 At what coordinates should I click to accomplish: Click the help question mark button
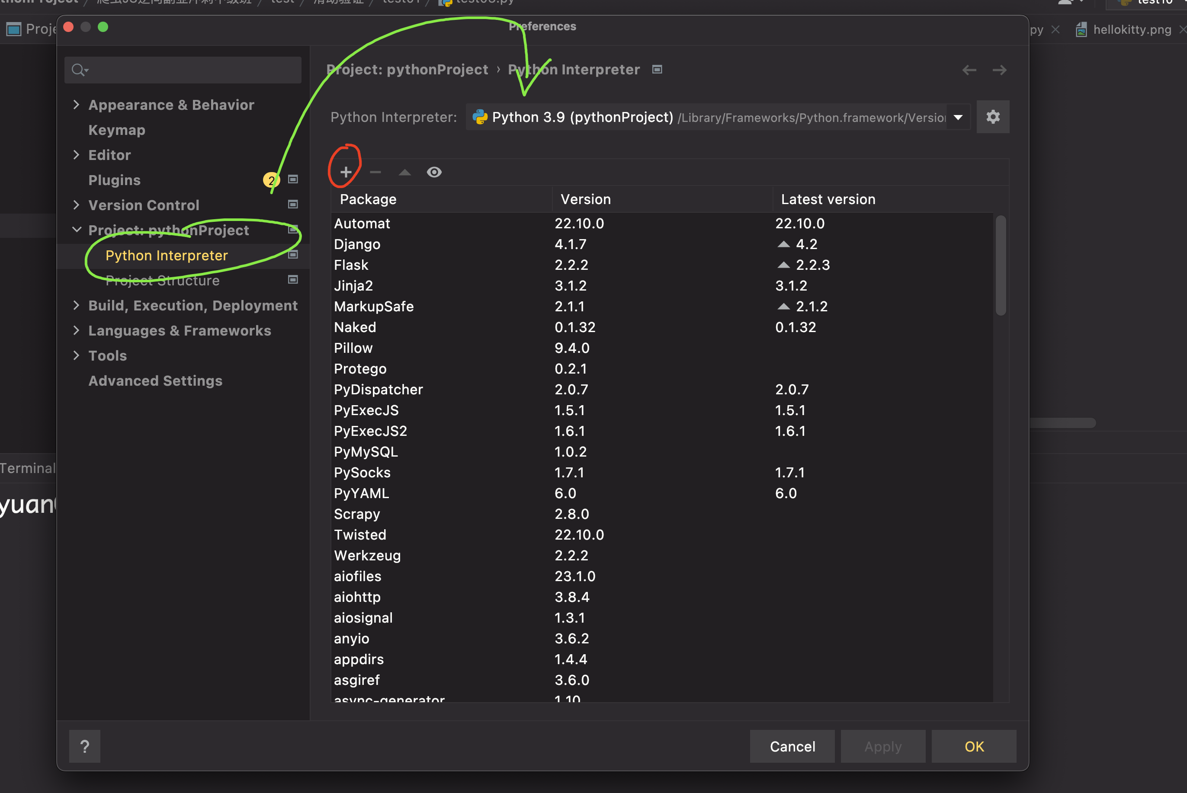[x=84, y=746]
